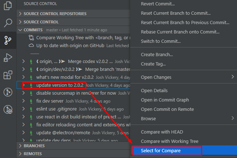This screenshot has width=237, height=158.
Task: Open the Extensions view
Action: pyautogui.click(x=8, y=75)
